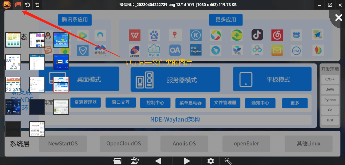The width and height of the screenshot is (345, 165).
Task: Close the image viewer window
Action: [340, 5]
